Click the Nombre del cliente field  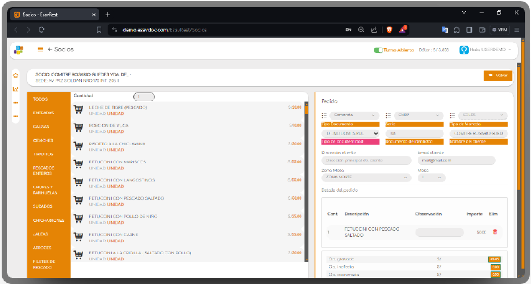tap(479, 133)
